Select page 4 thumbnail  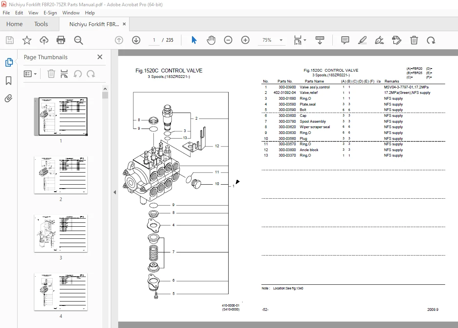coord(61,292)
